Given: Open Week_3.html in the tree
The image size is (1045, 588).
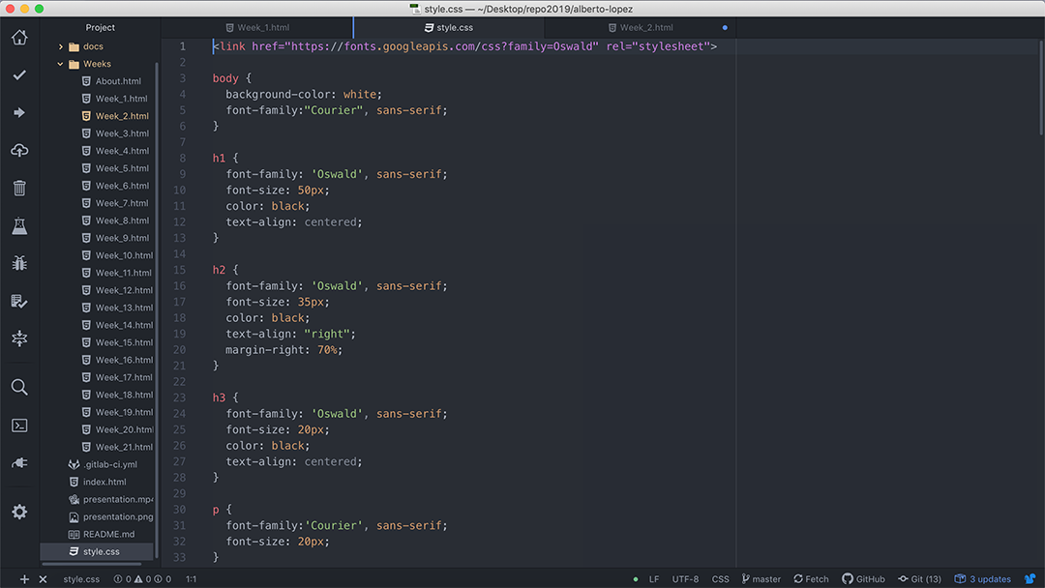Looking at the screenshot, I should pyautogui.click(x=114, y=133).
